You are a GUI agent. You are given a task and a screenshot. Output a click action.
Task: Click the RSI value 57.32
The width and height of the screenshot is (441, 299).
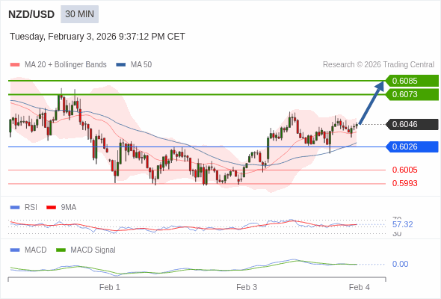click(x=402, y=224)
